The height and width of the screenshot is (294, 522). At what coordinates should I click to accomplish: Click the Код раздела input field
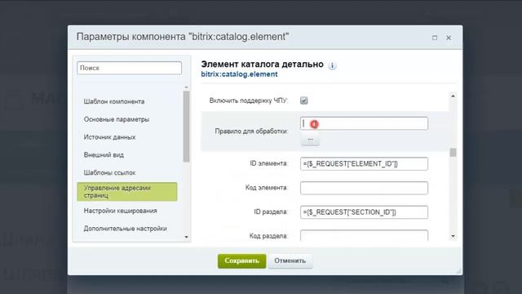(364, 235)
